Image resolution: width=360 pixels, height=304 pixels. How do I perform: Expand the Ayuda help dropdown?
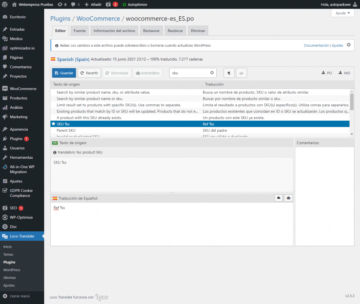point(343,13)
